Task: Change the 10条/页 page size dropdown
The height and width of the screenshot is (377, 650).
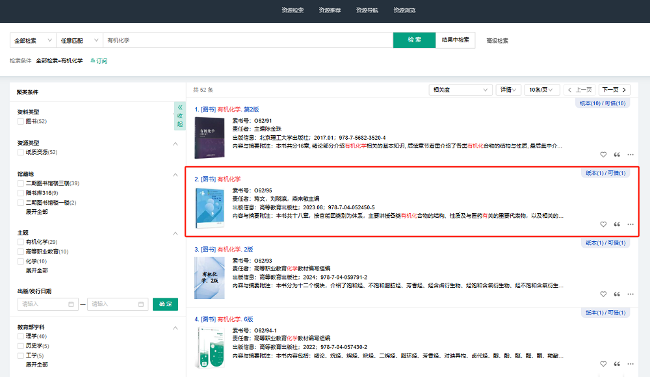Action: pos(541,90)
